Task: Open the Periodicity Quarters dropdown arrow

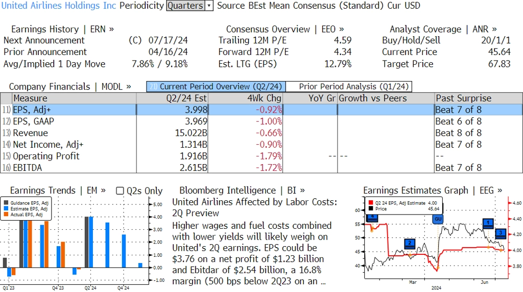Action: coord(209,6)
